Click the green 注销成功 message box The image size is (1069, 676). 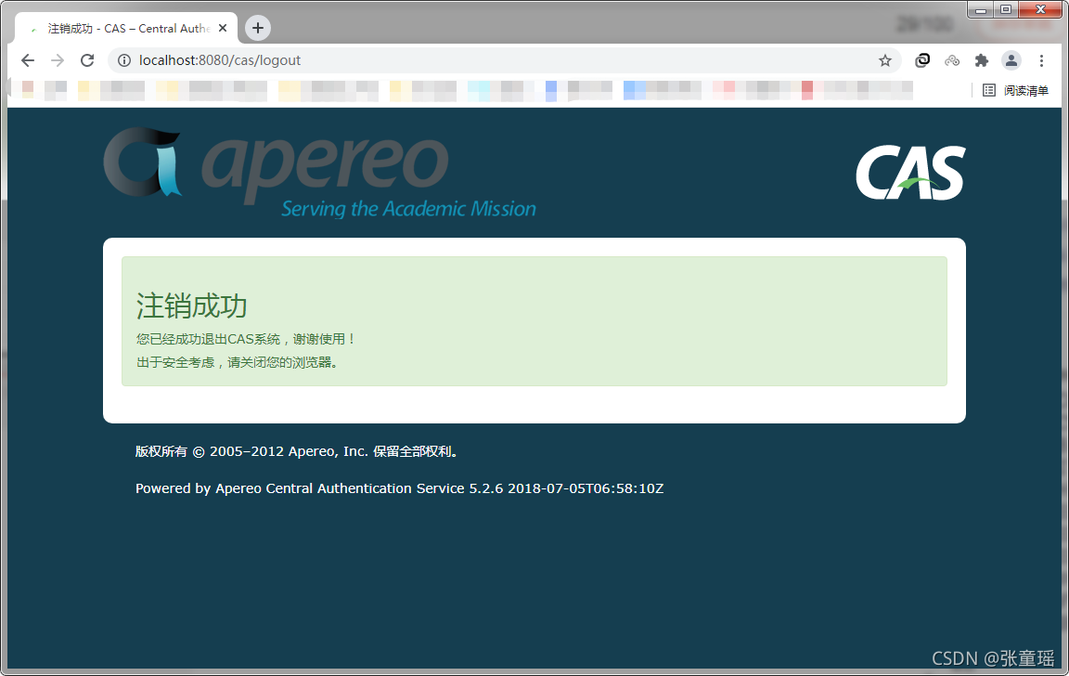point(534,320)
